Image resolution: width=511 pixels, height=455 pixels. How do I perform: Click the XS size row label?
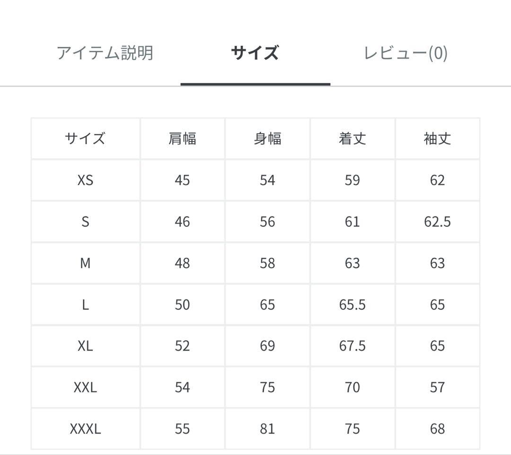85,180
